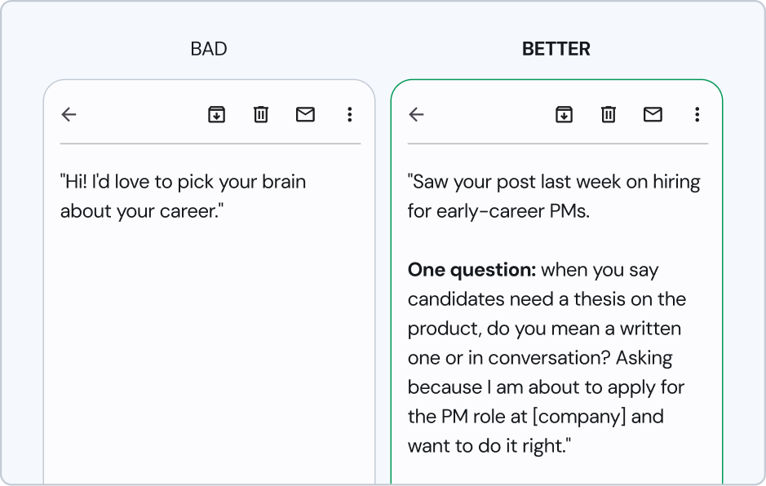This screenshot has width=766, height=486.
Task: Go back using arrow in BETTER email panel
Action: coord(416,114)
